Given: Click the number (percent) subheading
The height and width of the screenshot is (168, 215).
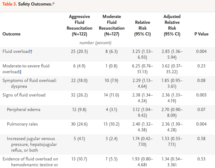Looking at the screenshot, I should [95, 43].
